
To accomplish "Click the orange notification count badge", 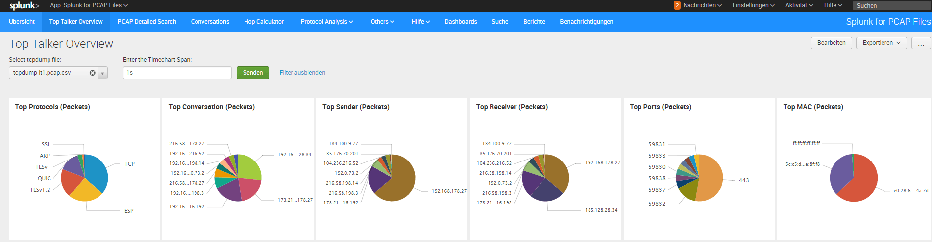I will coord(677,5).
